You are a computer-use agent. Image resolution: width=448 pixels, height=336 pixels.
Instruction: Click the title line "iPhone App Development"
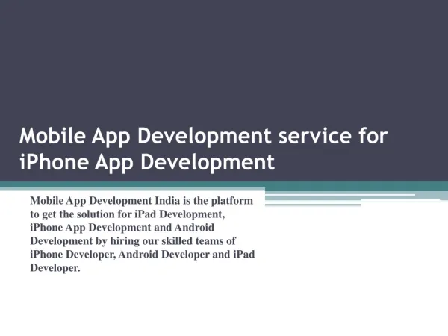click(x=147, y=162)
